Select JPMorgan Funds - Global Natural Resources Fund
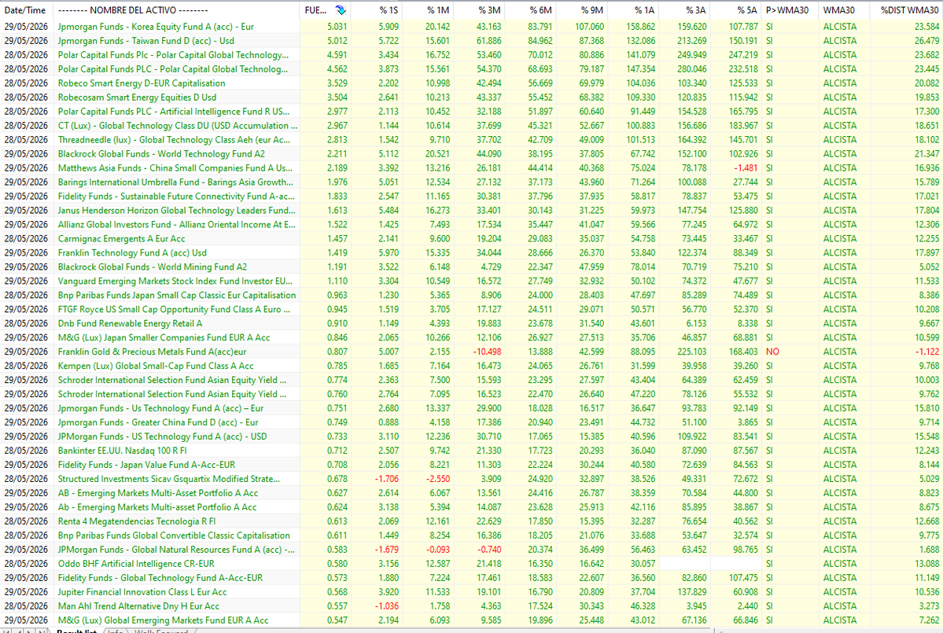The width and height of the screenshot is (943, 633). [472, 550]
